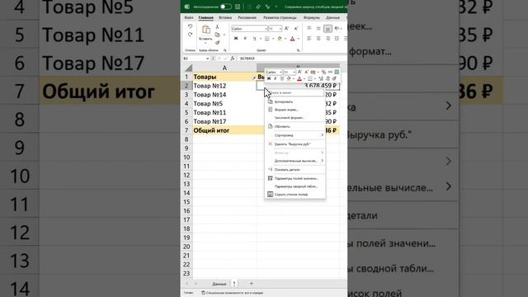Click the Bottom Align icon in the ribbon

click(x=328, y=29)
